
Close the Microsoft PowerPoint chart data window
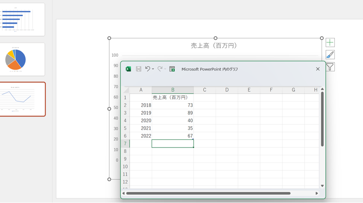(x=318, y=69)
